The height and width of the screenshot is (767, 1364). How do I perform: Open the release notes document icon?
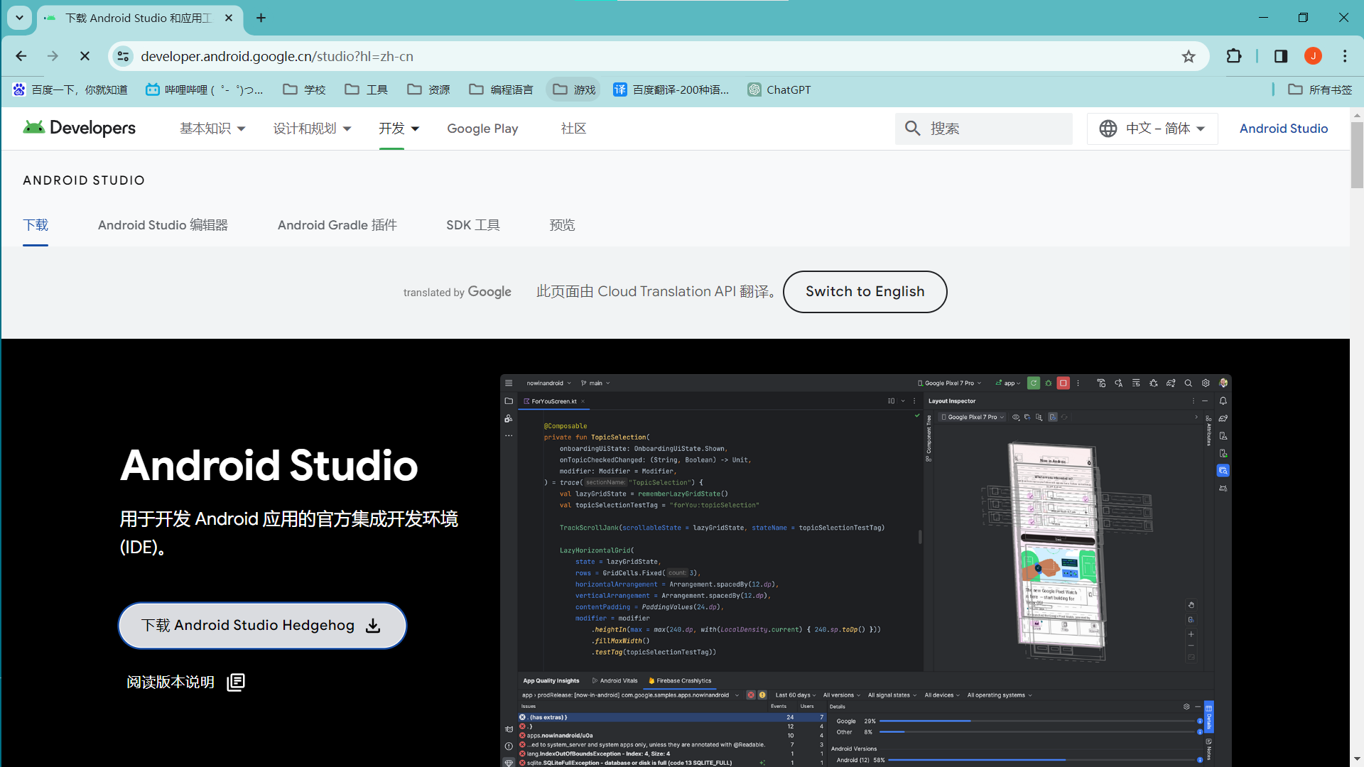click(236, 682)
